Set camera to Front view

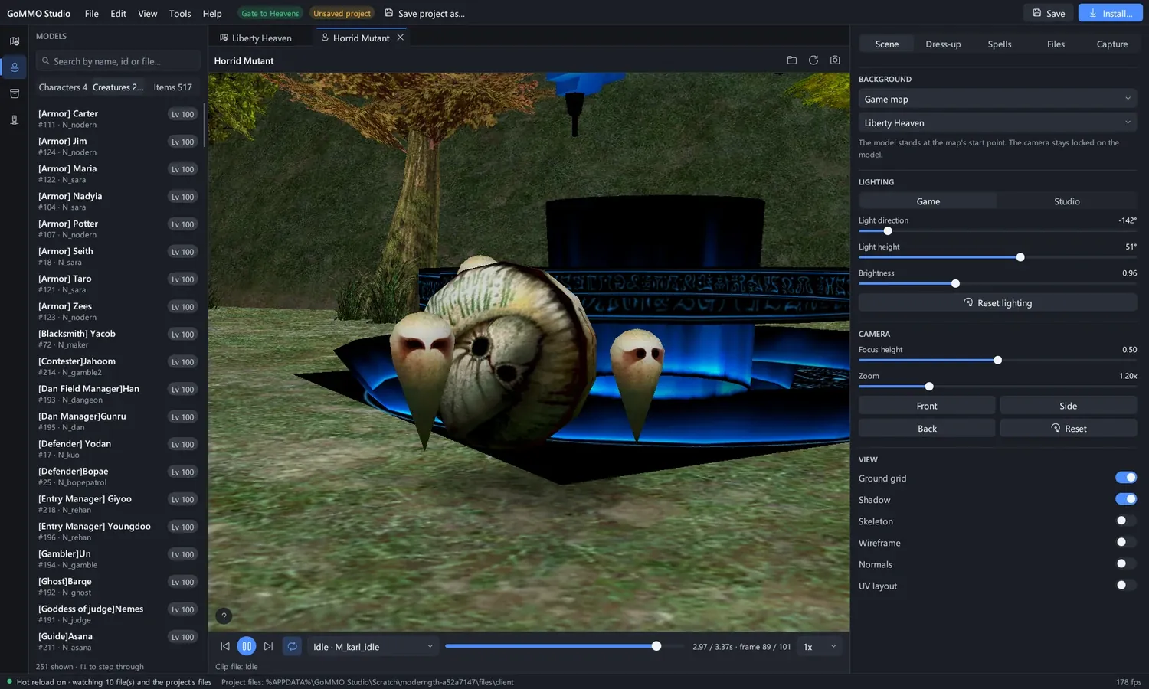(x=927, y=406)
